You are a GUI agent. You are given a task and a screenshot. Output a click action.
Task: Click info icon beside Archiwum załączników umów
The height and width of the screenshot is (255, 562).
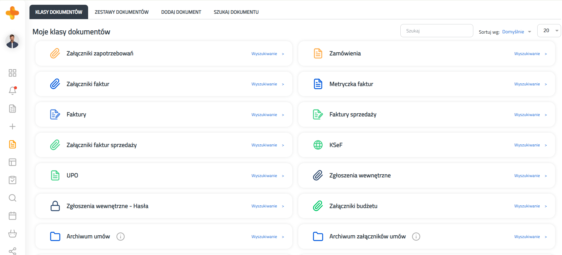pos(416,237)
